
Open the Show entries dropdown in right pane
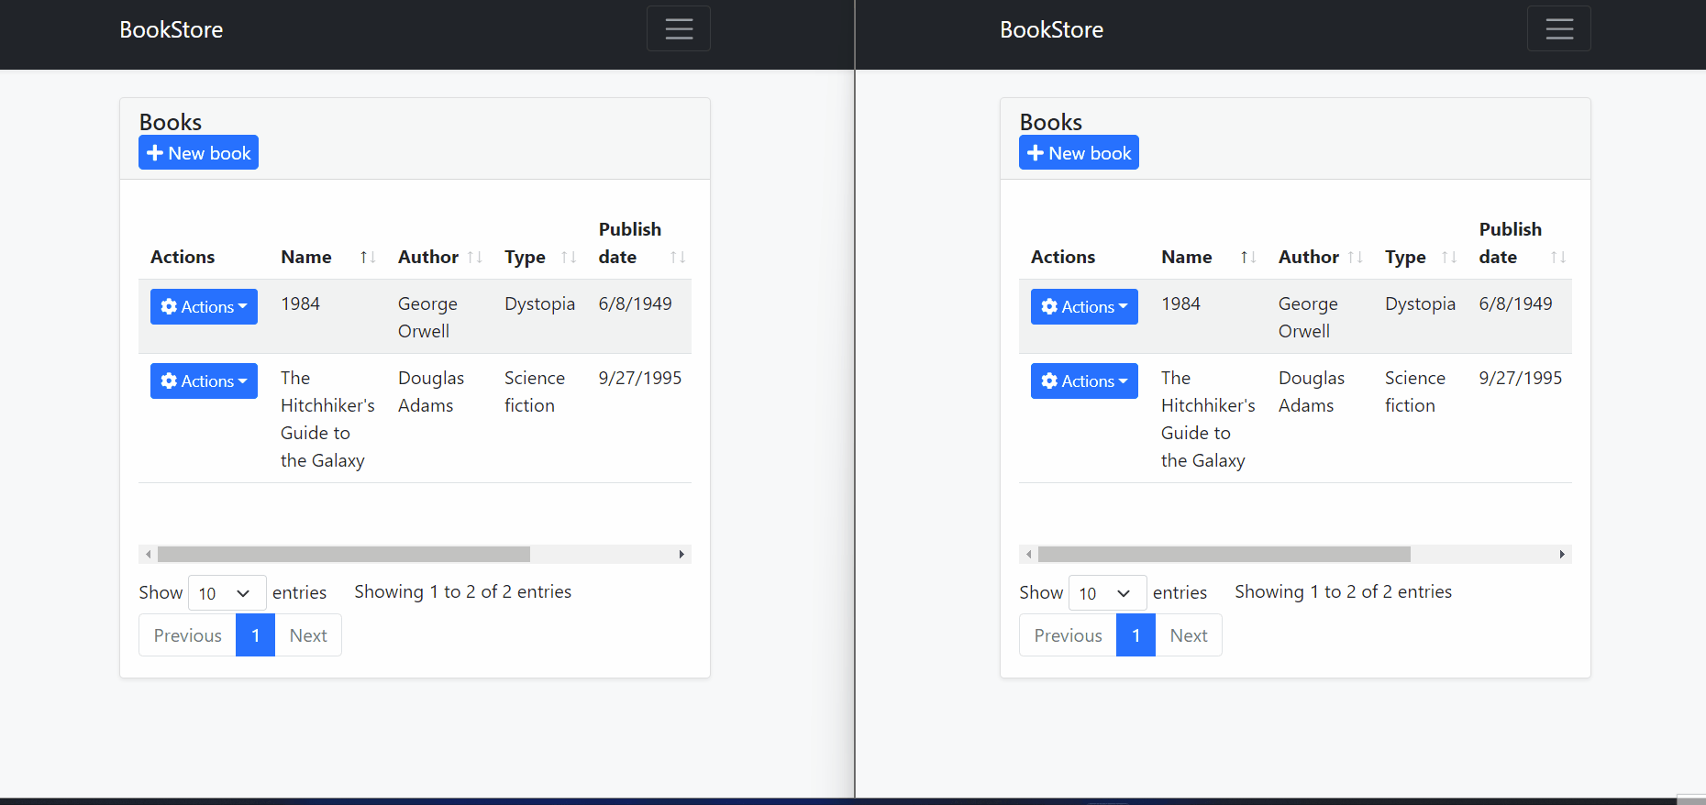(1107, 593)
